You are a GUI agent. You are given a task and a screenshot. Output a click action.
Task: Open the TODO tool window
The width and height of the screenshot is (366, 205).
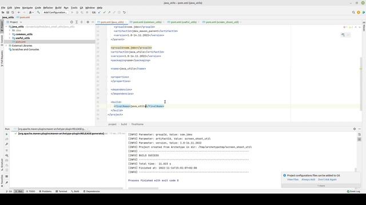(30, 191)
